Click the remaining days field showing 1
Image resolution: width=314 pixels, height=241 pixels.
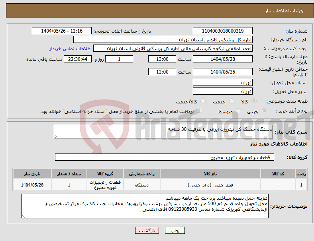point(119,59)
